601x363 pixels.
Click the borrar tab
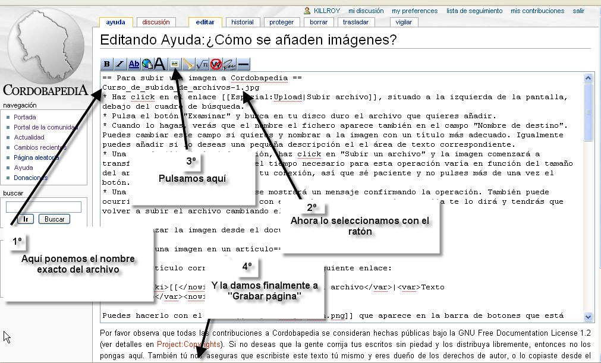(319, 22)
